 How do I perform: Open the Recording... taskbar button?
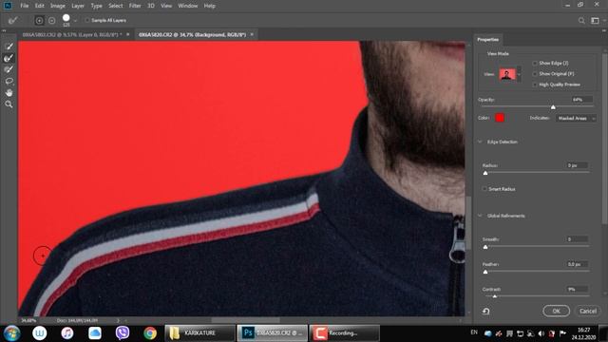point(344,333)
